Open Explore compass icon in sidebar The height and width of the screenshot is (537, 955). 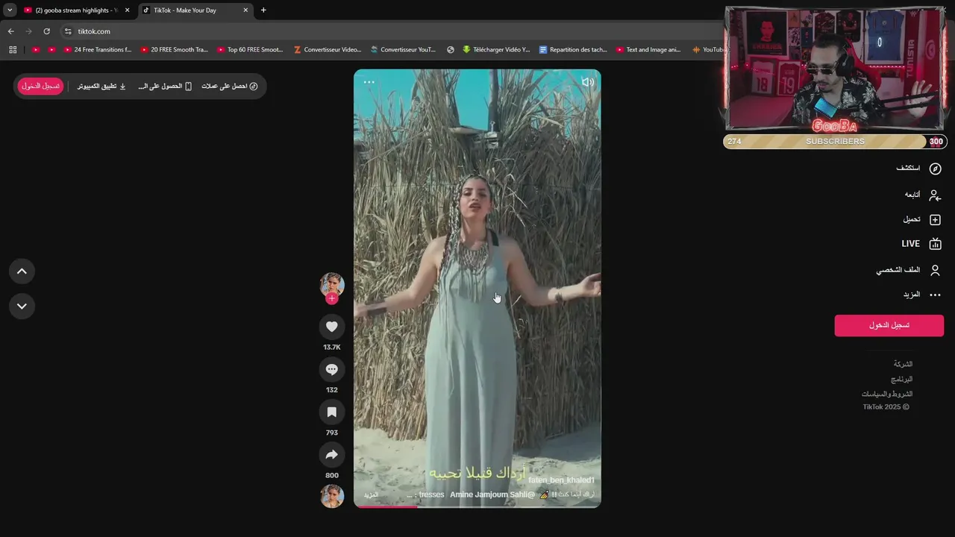(935, 169)
